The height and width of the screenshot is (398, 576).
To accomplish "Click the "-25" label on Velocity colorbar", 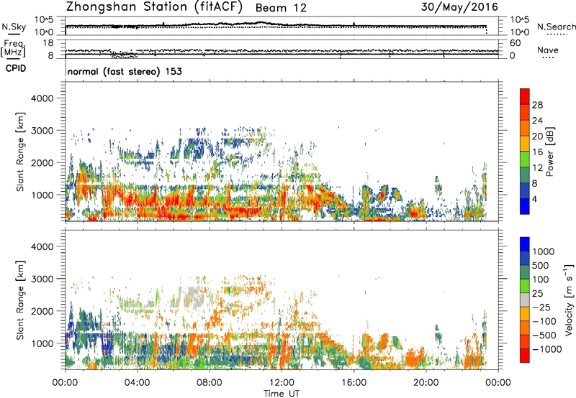I will (x=541, y=307).
